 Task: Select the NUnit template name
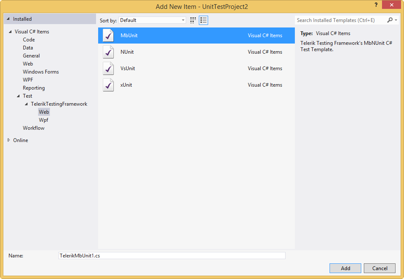click(127, 52)
